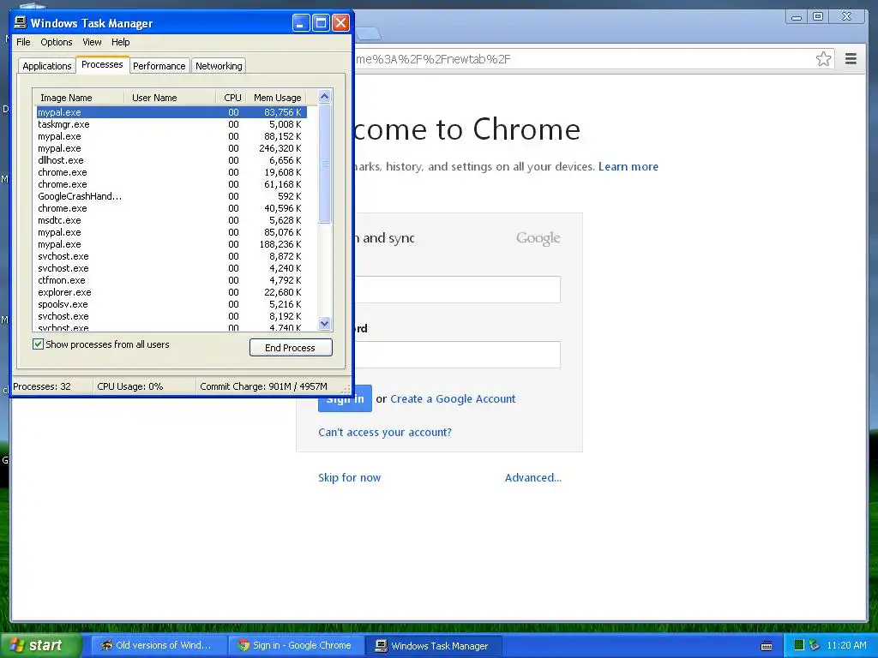The width and height of the screenshot is (878, 658).
Task: Click the Advanced... link in Chrome
Action: [x=533, y=477]
